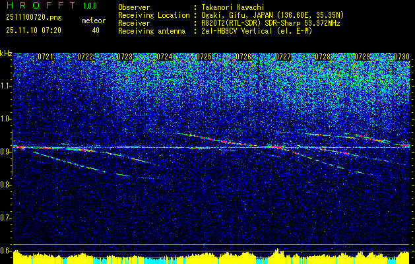Click the Receiving antenna label
Viewport: 415px width, 264px height.
click(152, 31)
